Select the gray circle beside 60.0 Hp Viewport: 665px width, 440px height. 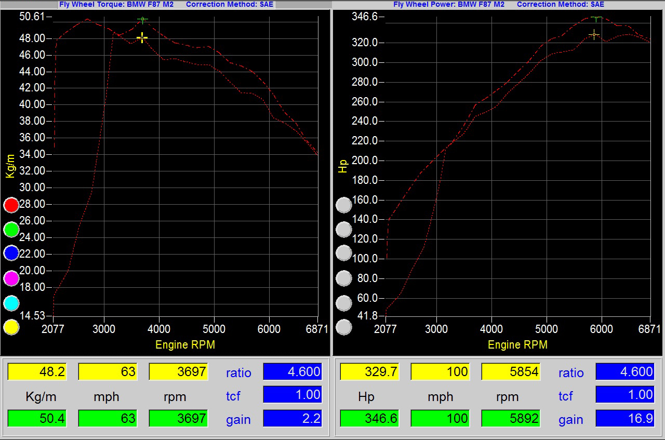tap(344, 303)
